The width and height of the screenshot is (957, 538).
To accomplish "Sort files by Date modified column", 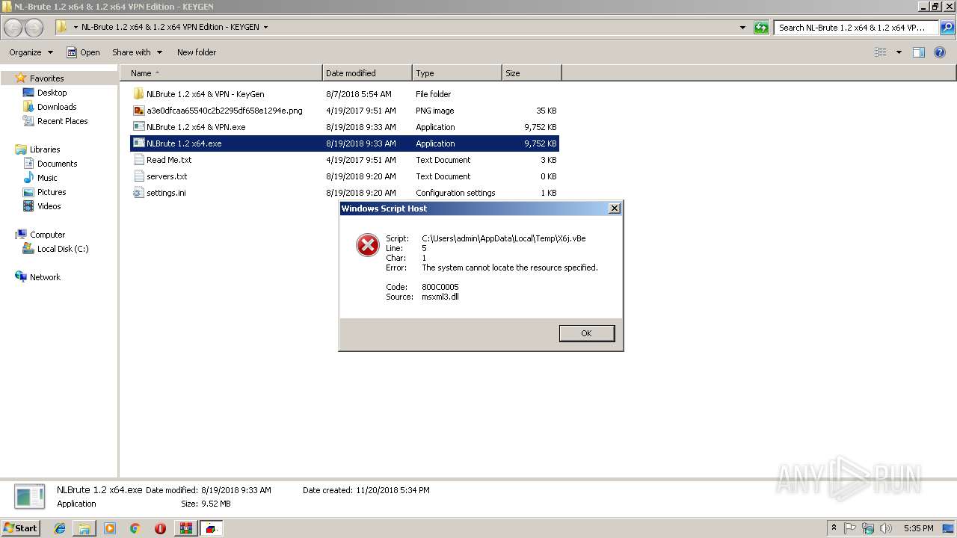I will point(367,73).
